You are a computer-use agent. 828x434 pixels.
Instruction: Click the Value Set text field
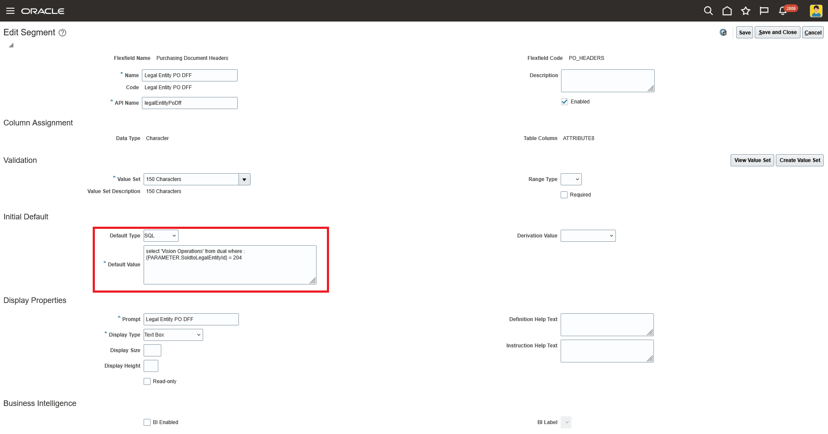[x=191, y=179]
